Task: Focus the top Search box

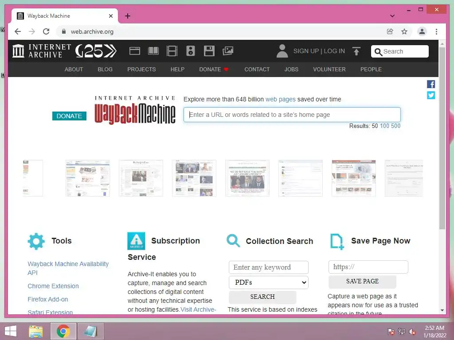Action: (399, 51)
